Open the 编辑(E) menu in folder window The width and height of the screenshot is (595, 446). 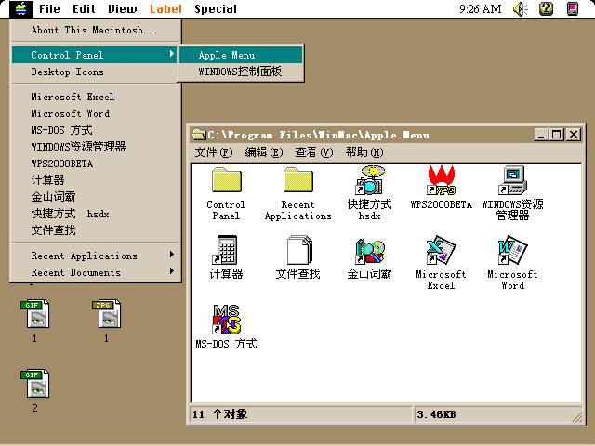point(264,152)
